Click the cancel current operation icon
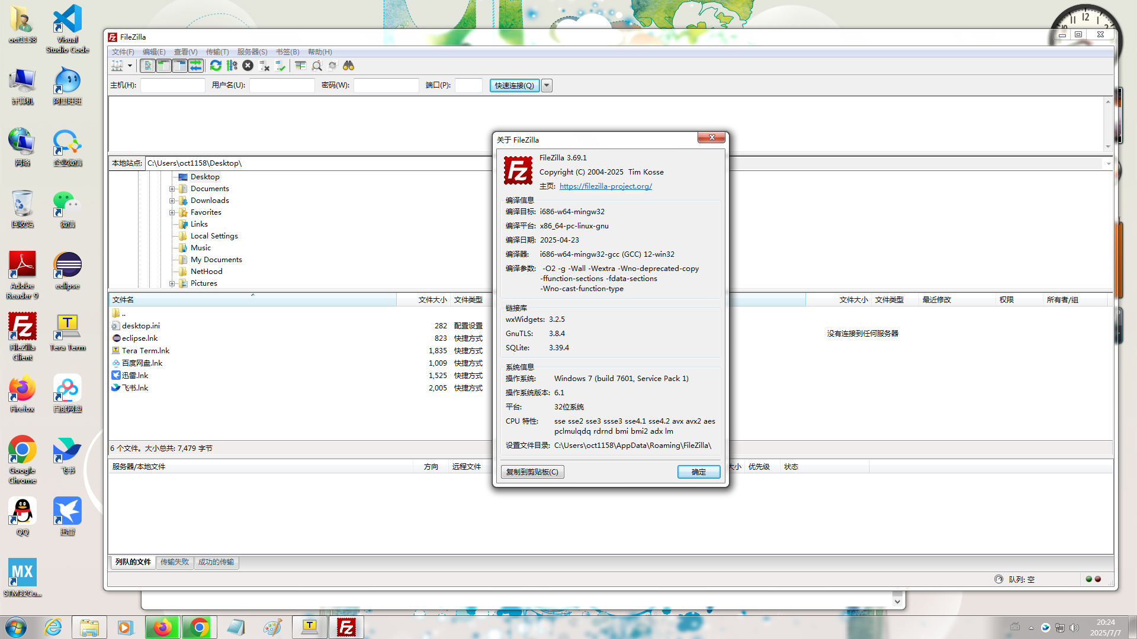This screenshot has width=1137, height=639. [x=248, y=66]
